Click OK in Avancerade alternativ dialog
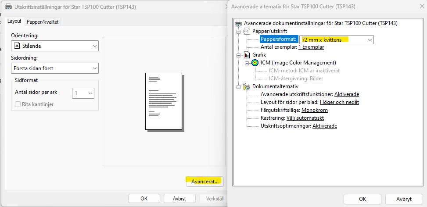This screenshot has height=207, width=427. pos(362,199)
